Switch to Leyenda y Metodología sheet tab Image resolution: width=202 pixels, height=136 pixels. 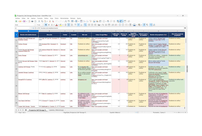tap(56, 110)
